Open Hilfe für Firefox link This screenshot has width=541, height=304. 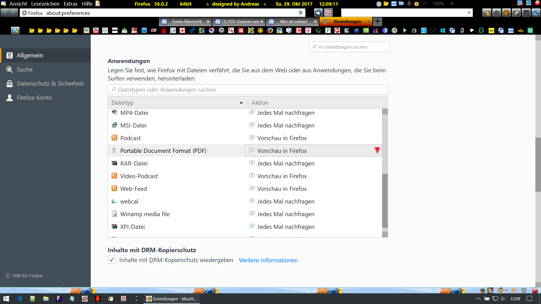[27, 276]
